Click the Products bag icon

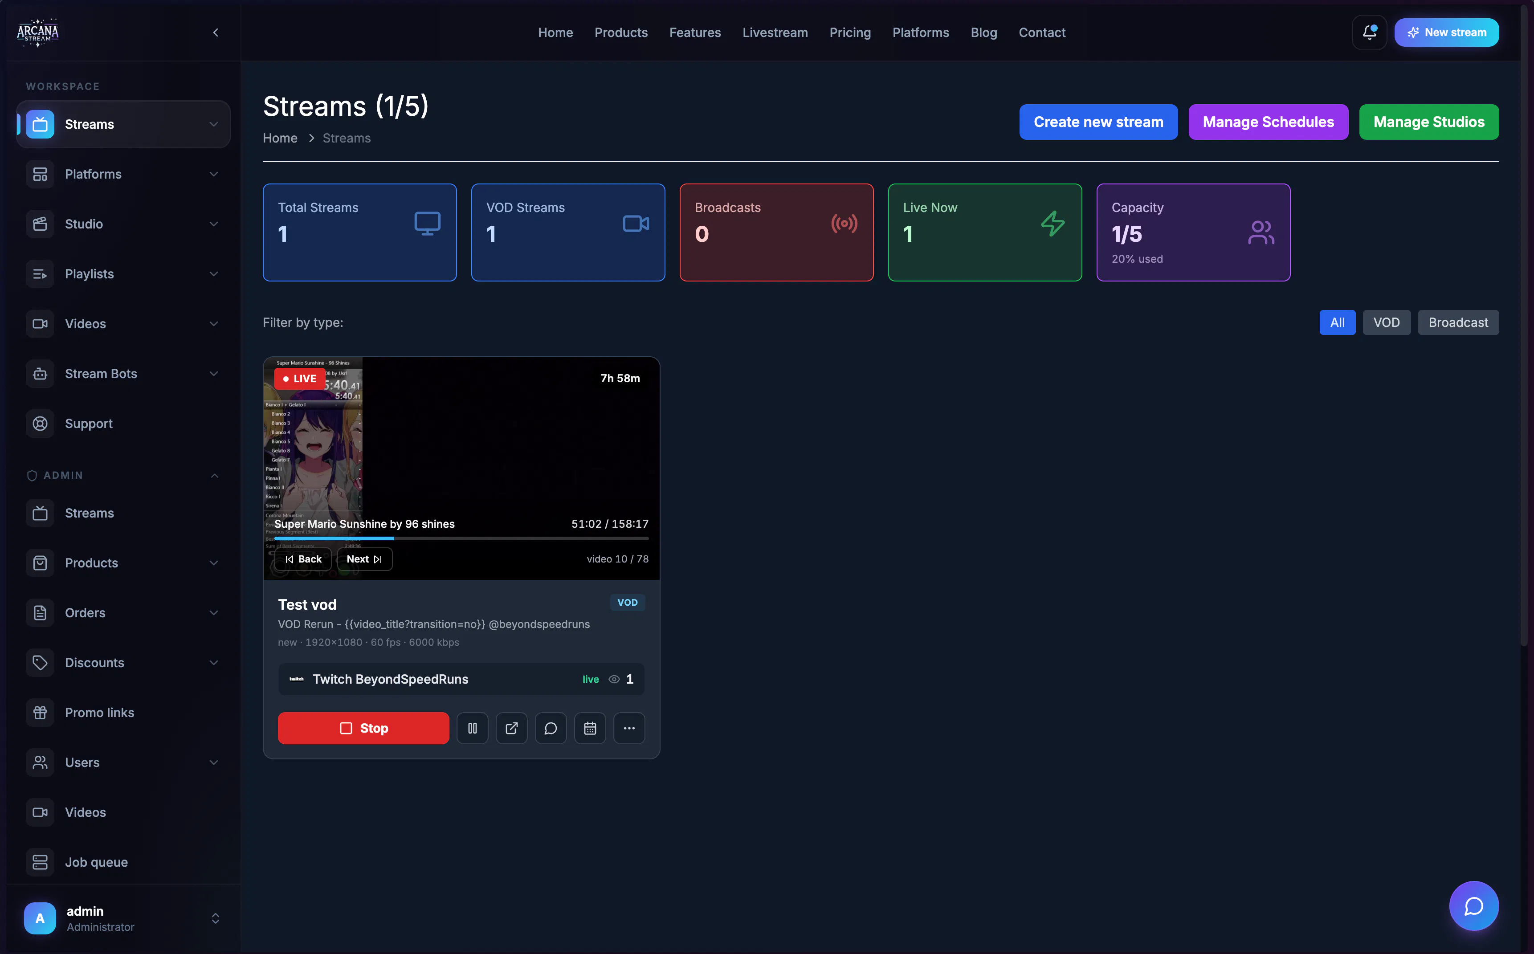coord(40,563)
